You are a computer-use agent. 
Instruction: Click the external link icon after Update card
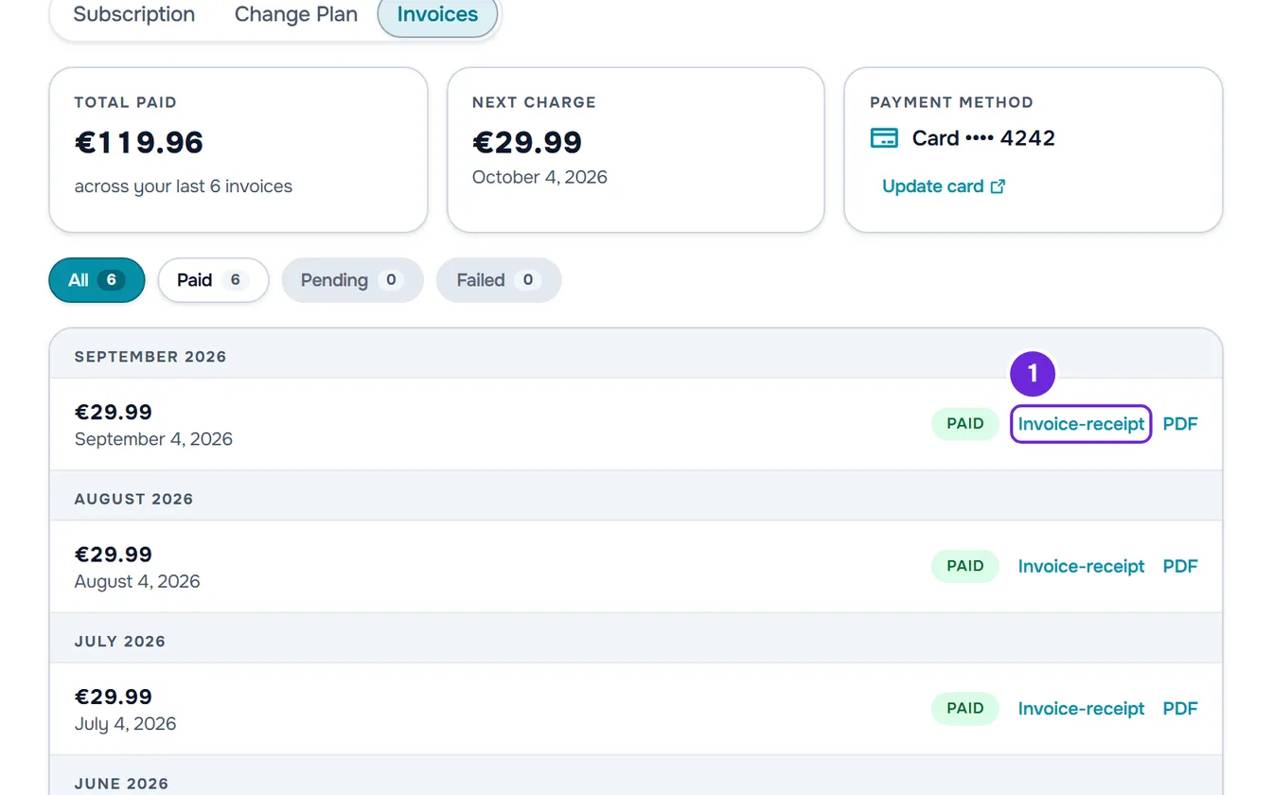[998, 186]
